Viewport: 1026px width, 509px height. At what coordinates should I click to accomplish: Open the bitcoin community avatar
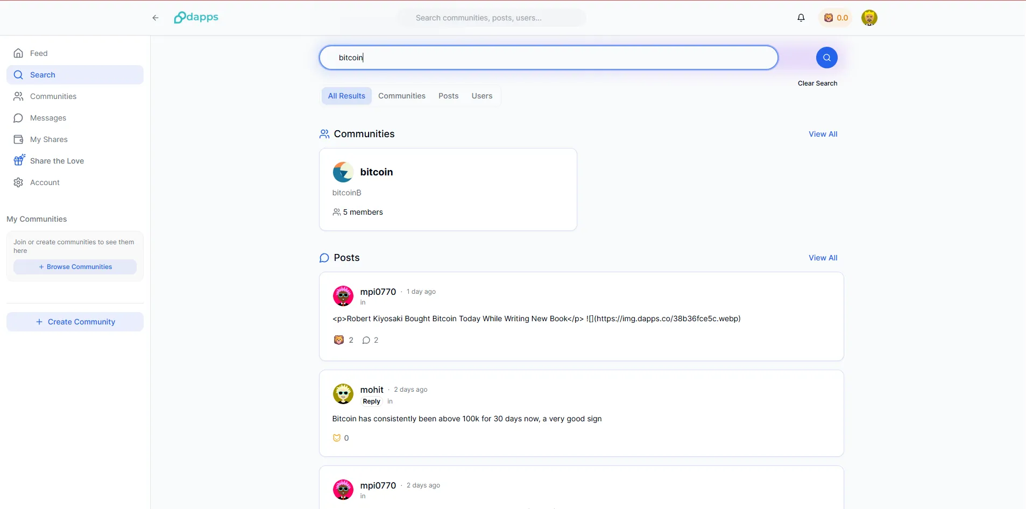pyautogui.click(x=343, y=172)
